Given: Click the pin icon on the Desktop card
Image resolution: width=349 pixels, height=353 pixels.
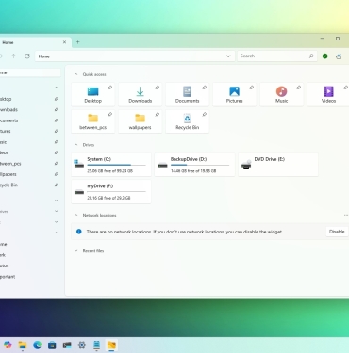Looking at the screenshot, I should click(x=110, y=88).
